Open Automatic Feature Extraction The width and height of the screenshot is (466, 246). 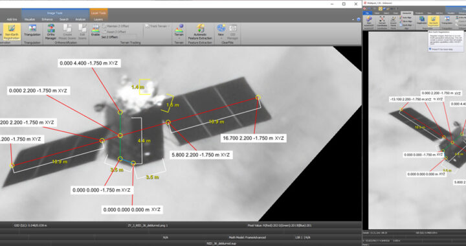click(200, 32)
